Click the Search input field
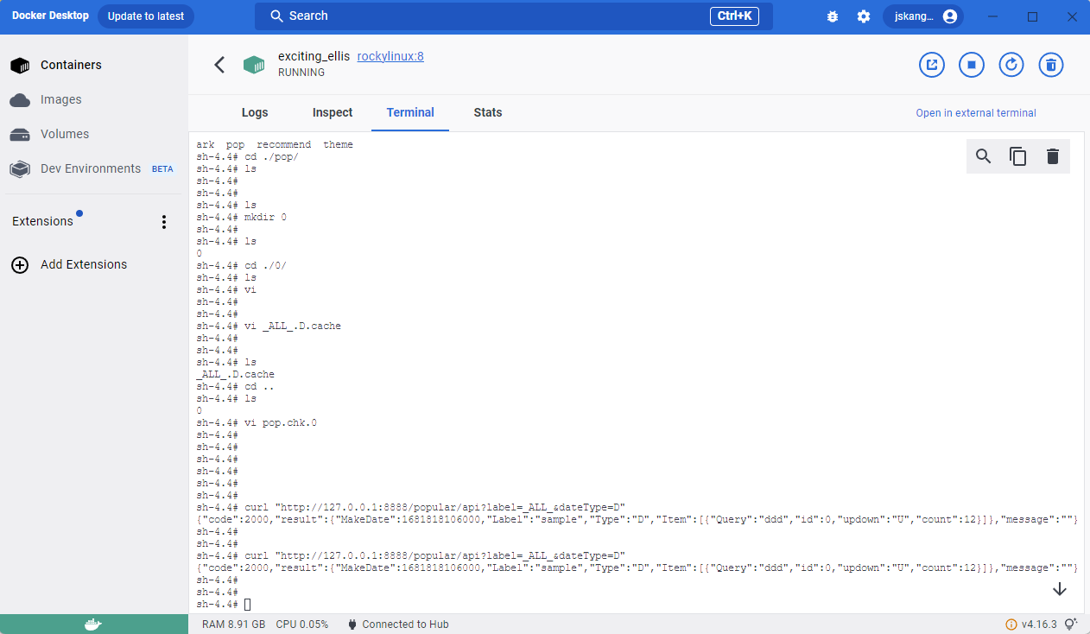Viewport: 1090px width, 634px height. pyautogui.click(x=514, y=16)
